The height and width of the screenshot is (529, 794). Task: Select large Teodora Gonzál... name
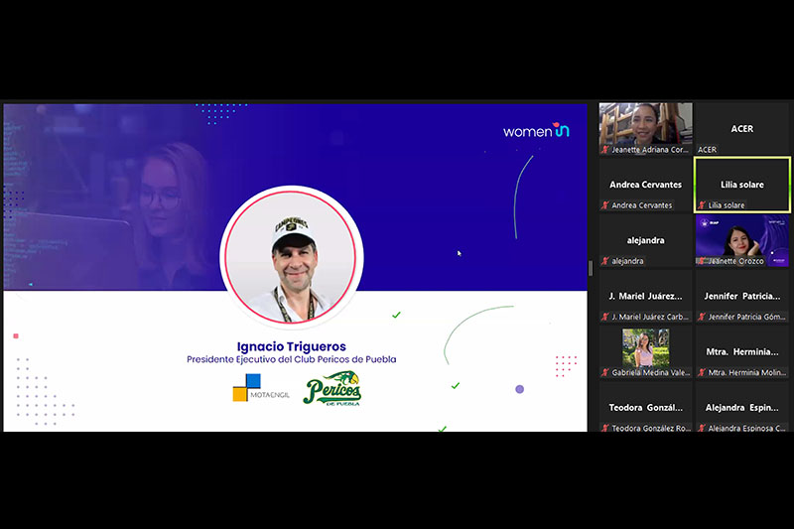(646, 408)
